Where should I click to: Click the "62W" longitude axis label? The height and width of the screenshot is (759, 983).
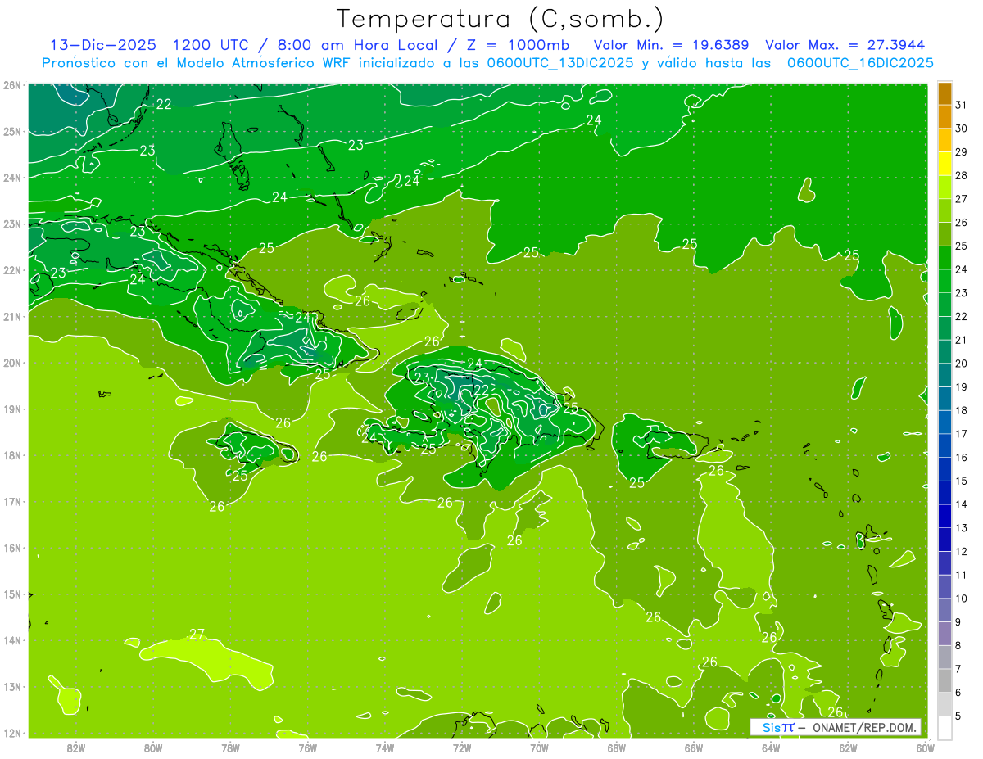(x=848, y=748)
